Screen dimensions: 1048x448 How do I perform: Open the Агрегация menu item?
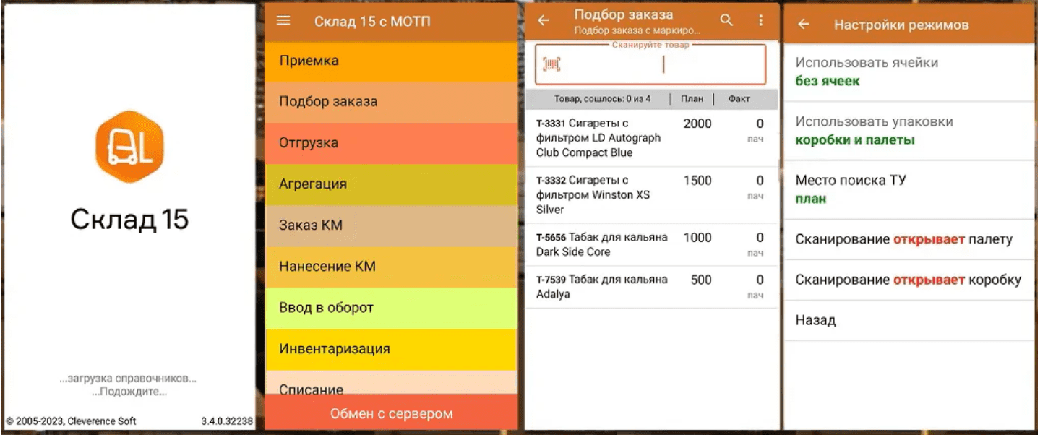click(x=390, y=184)
